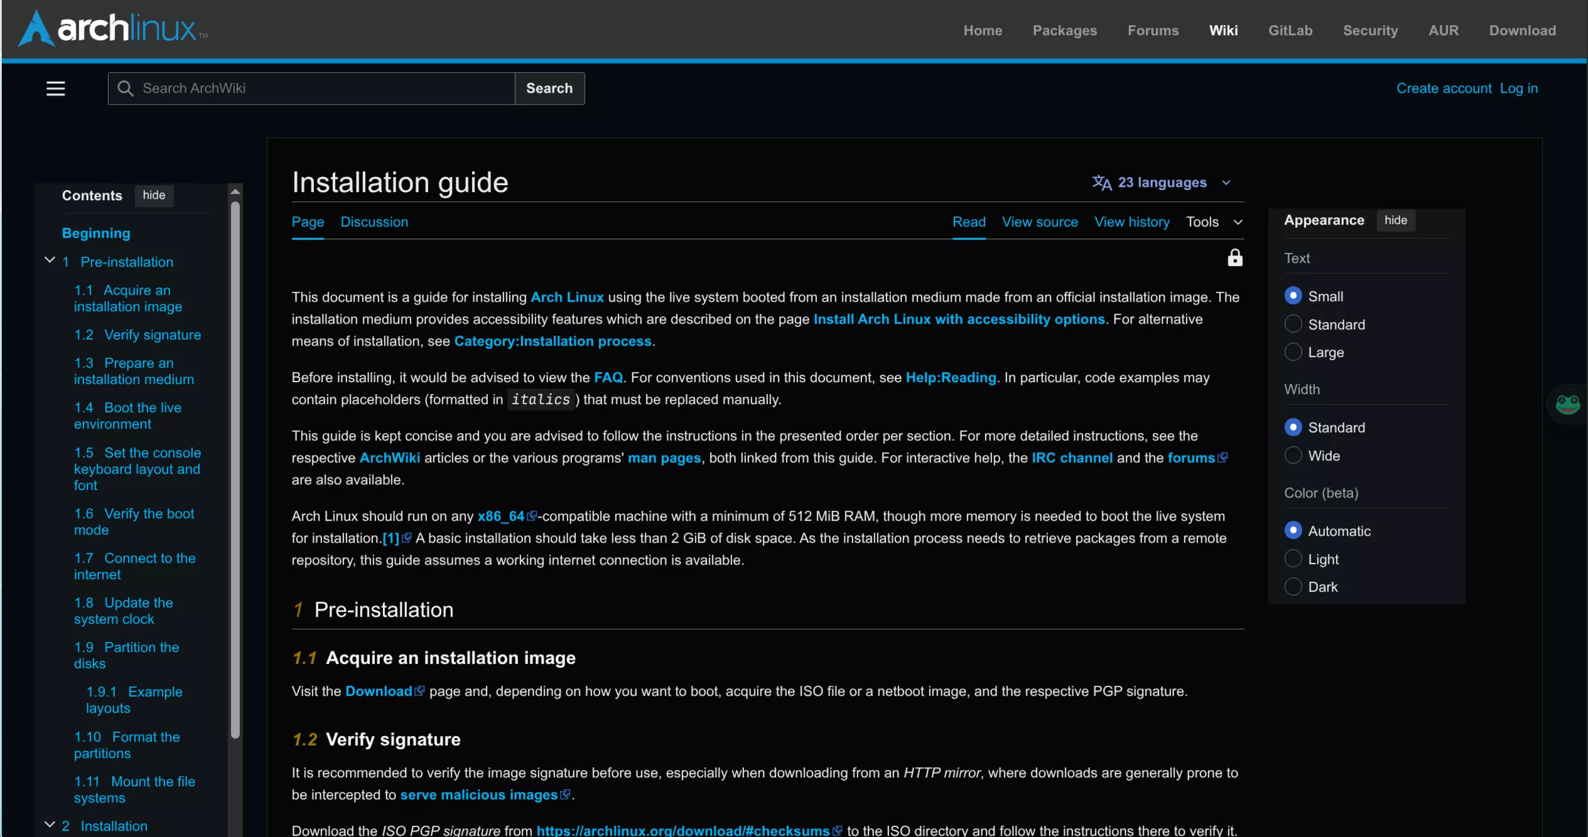Open the hamburger main menu
The width and height of the screenshot is (1588, 837).
pos(55,88)
